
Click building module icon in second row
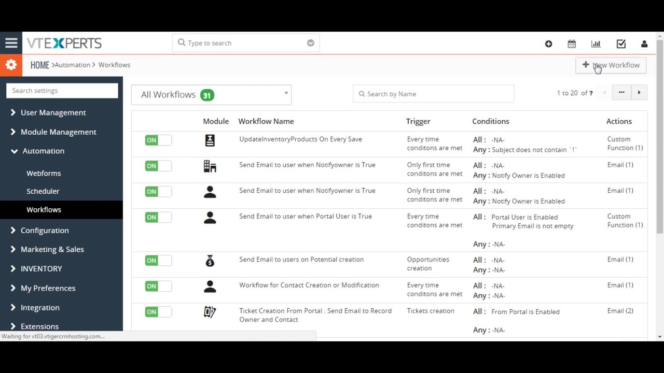click(210, 166)
